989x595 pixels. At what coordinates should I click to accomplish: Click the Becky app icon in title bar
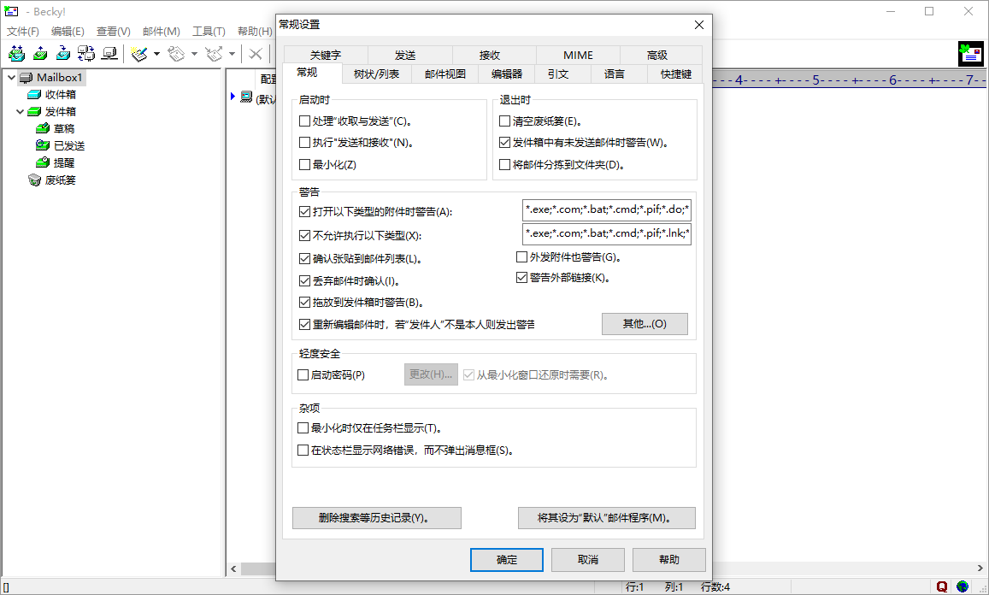tap(11, 11)
